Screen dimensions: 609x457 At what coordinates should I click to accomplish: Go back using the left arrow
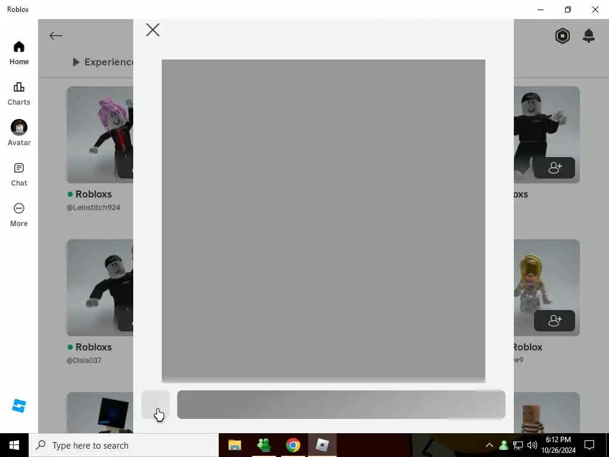tap(55, 36)
